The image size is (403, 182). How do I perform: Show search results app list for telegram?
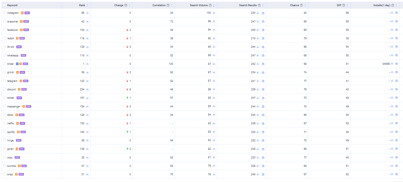click(x=263, y=81)
